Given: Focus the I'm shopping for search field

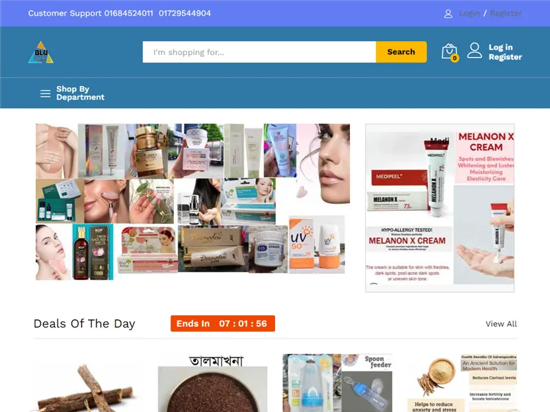Looking at the screenshot, I should (259, 52).
